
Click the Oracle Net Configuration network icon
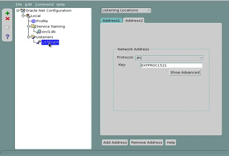click(23, 10)
